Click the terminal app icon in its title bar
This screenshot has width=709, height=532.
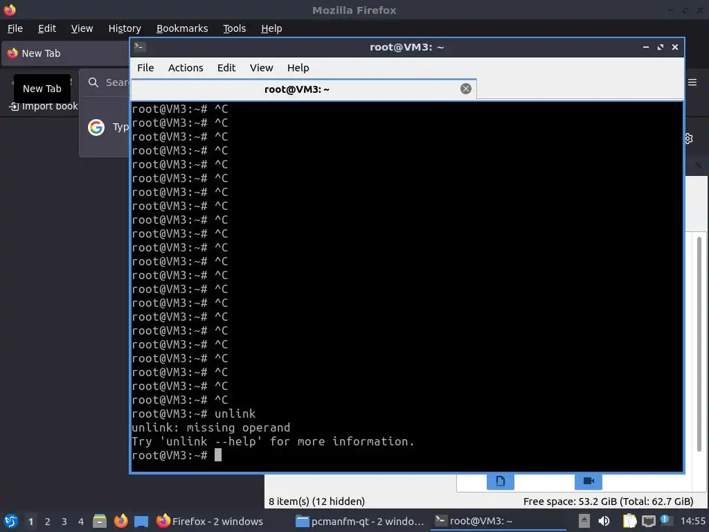click(140, 47)
